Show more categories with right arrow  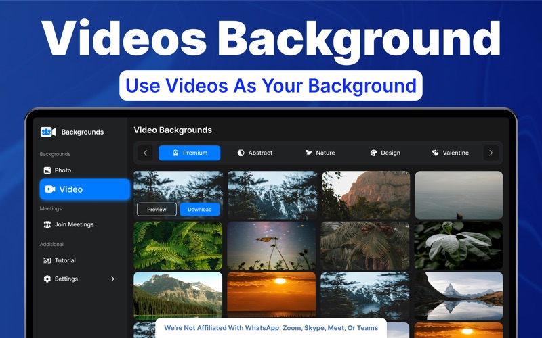pos(491,153)
